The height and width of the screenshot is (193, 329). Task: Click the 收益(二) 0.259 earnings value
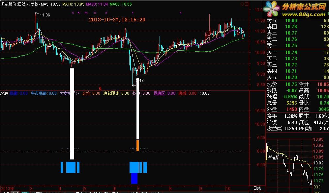pos(291,129)
